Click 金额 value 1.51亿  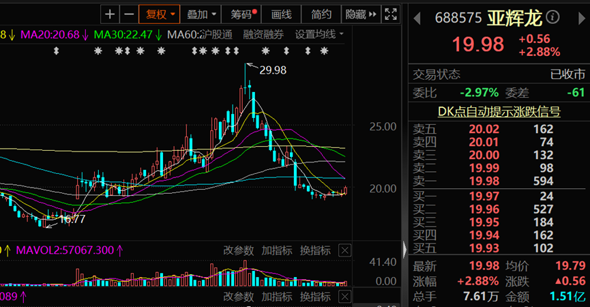point(567,297)
